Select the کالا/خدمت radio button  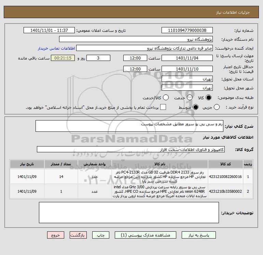tap(166, 98)
